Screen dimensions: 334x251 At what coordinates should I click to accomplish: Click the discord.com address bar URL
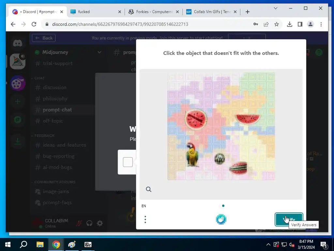[x=120, y=24]
